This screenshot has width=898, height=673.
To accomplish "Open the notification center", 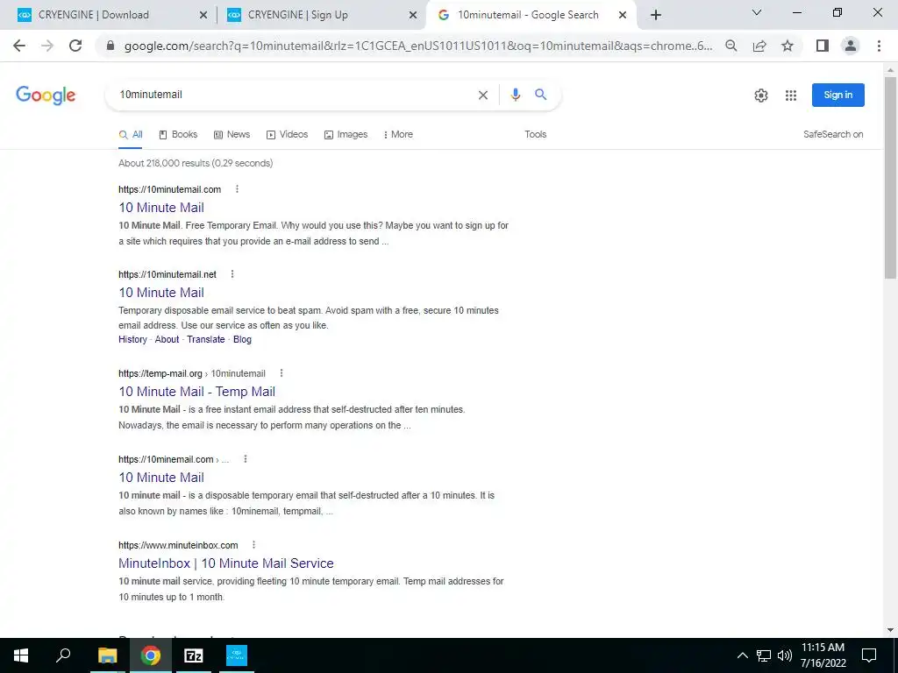I will [869, 655].
